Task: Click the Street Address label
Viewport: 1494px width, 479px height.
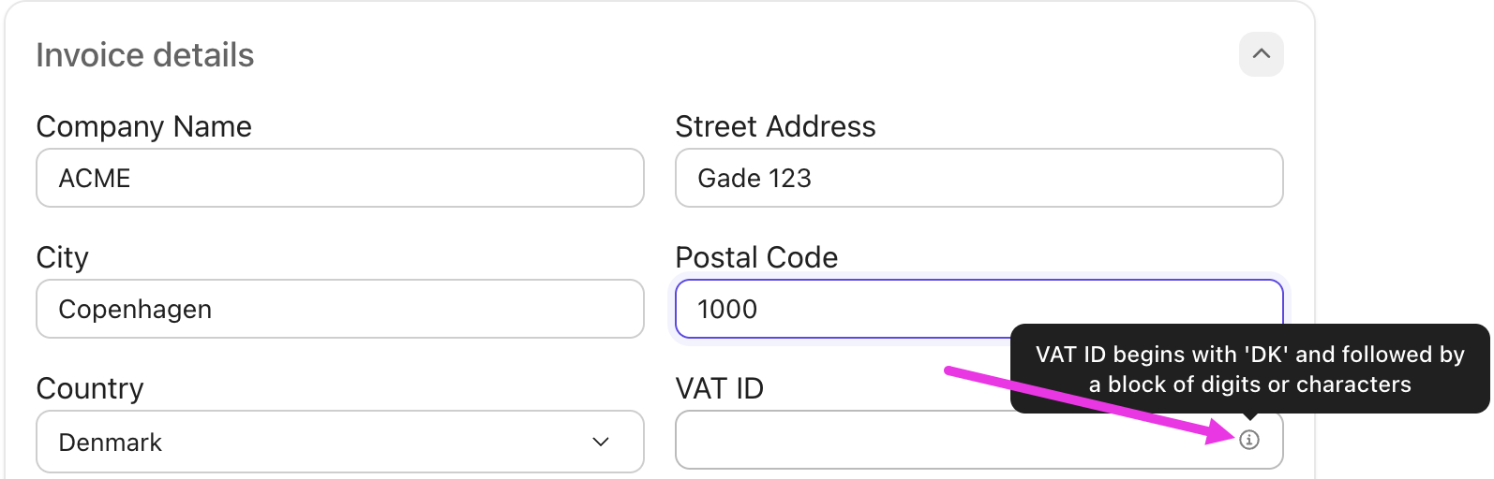Action: point(775,126)
